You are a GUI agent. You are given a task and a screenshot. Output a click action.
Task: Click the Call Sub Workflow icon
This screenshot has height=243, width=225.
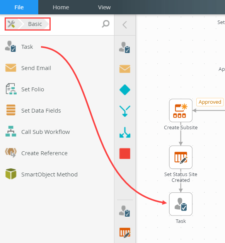(x=11, y=131)
